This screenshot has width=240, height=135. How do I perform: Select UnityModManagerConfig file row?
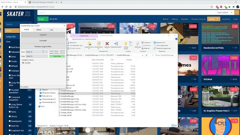click(x=97, y=99)
